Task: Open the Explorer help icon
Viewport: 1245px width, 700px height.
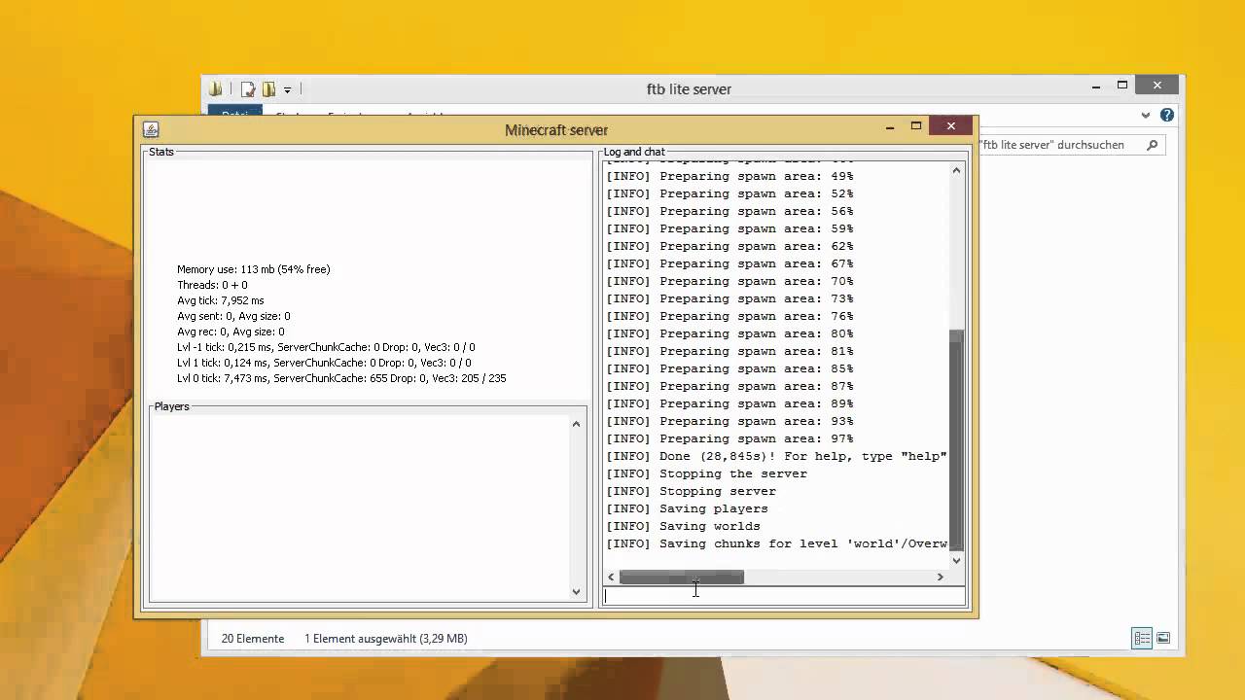Action: (1167, 115)
